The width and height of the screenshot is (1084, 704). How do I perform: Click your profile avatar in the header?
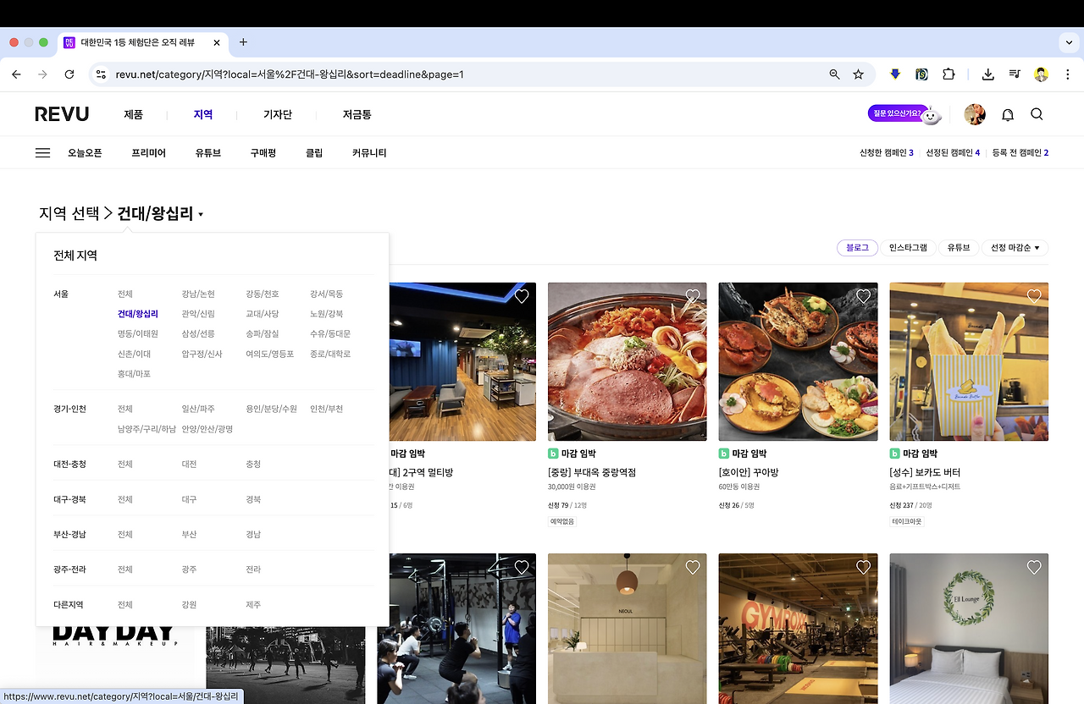point(975,114)
